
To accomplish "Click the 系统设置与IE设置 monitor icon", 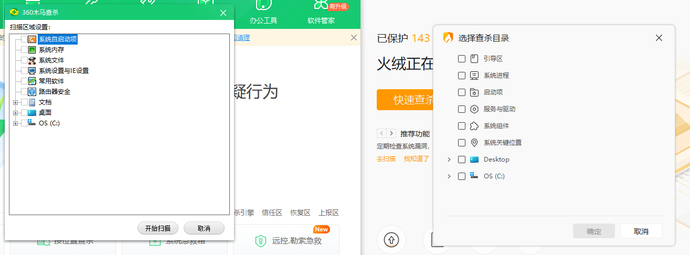I will 33,71.
